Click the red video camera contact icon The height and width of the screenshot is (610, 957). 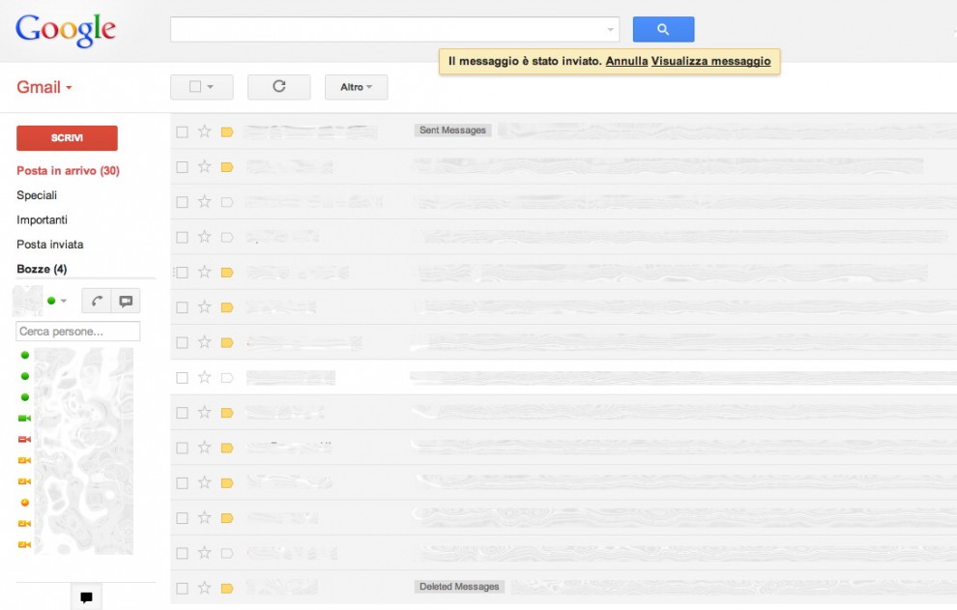[x=24, y=439]
